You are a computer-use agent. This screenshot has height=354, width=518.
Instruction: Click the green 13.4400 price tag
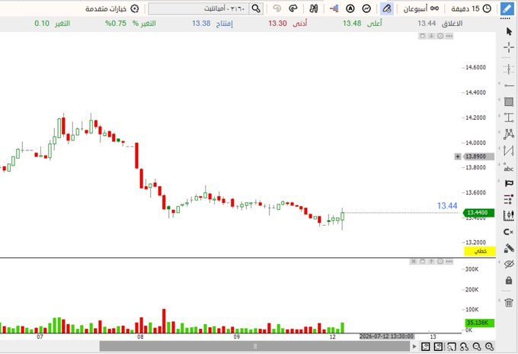pos(478,212)
